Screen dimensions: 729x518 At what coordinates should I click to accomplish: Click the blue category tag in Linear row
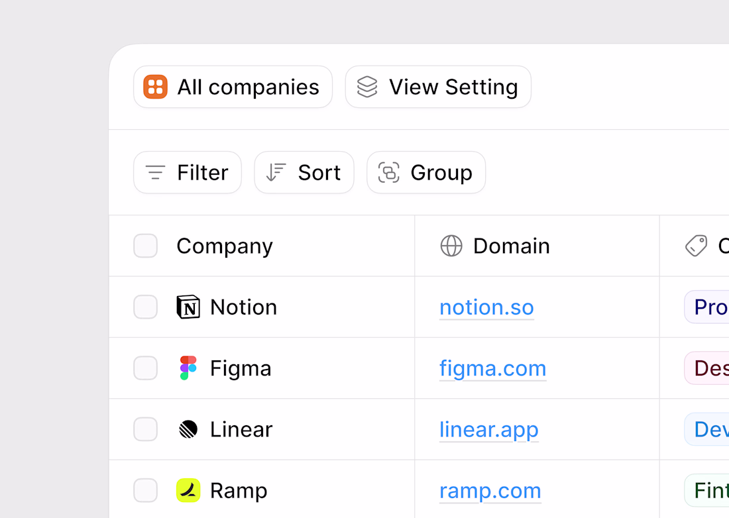point(706,429)
